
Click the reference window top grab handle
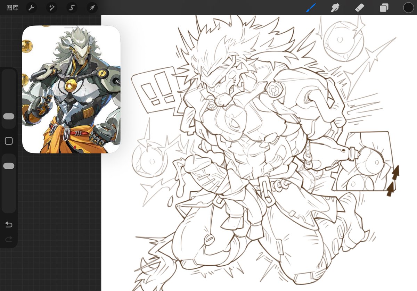point(71,27)
